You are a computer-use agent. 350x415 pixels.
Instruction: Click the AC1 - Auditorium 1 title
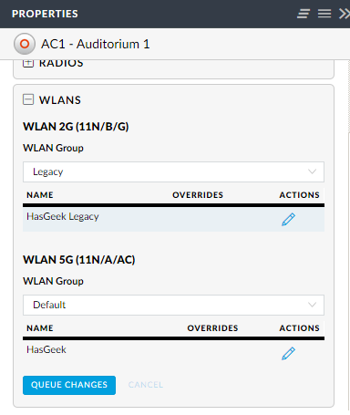coord(96,44)
